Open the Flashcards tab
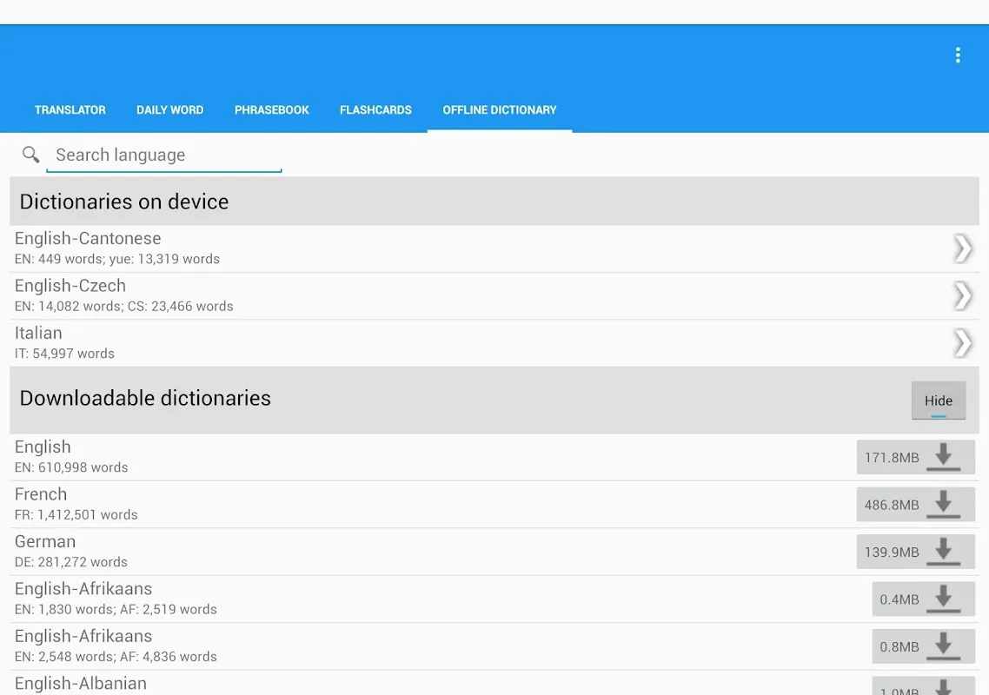 (x=375, y=109)
